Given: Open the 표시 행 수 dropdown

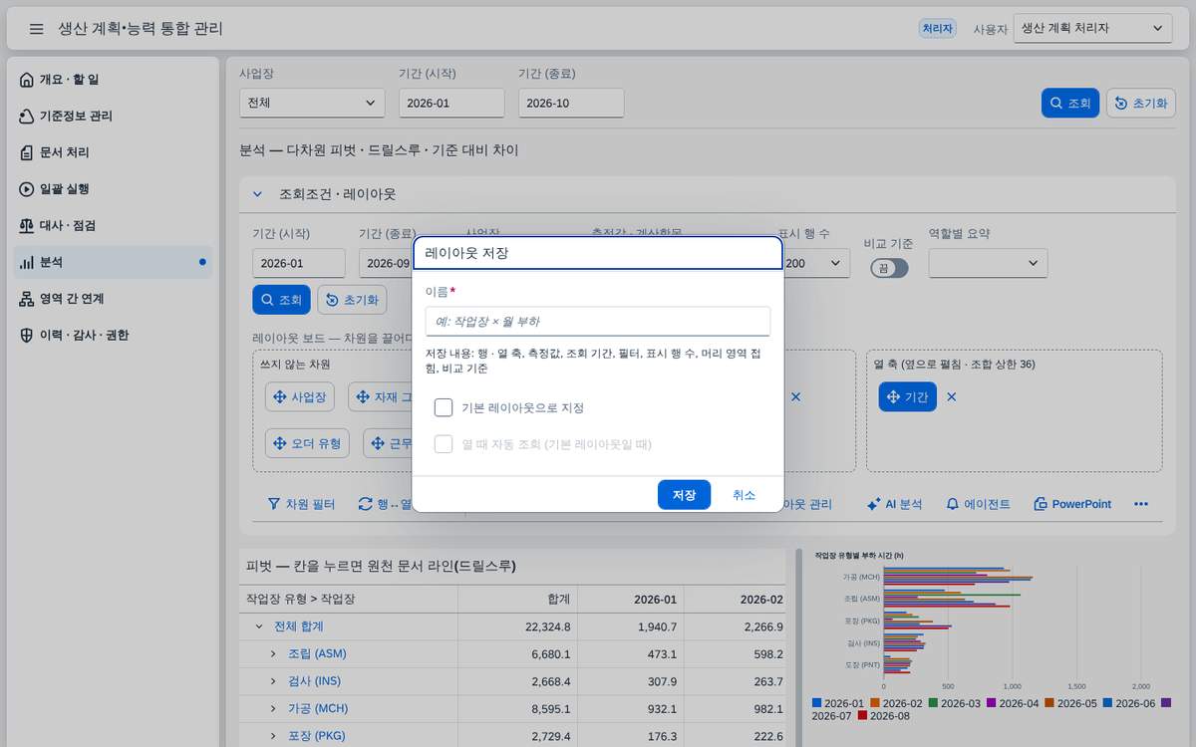Looking at the screenshot, I should click(x=814, y=263).
